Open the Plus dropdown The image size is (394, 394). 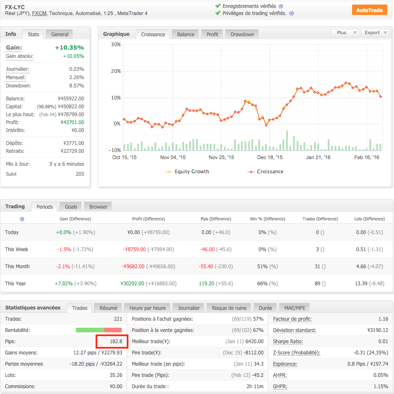(345, 32)
